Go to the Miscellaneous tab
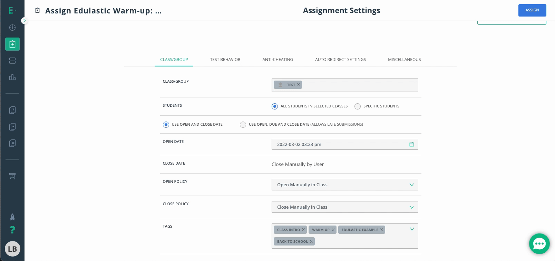This screenshot has height=261, width=555. pyautogui.click(x=404, y=60)
